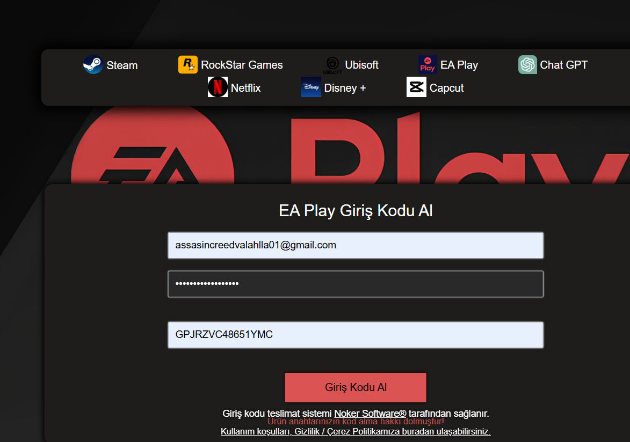Click the red Ürün anahtarınızın error message
630x442 pixels.
click(x=356, y=422)
